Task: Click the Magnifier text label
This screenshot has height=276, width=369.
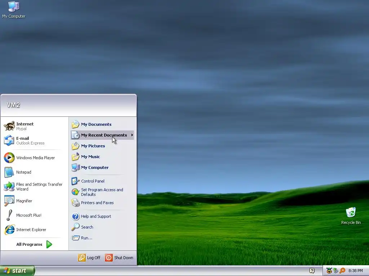Action: [x=24, y=201]
